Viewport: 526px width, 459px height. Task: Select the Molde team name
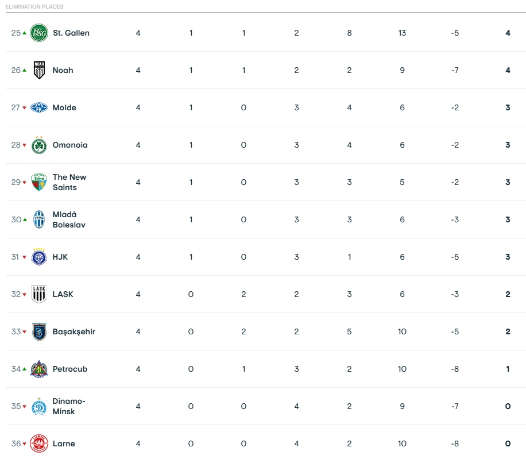tap(64, 107)
